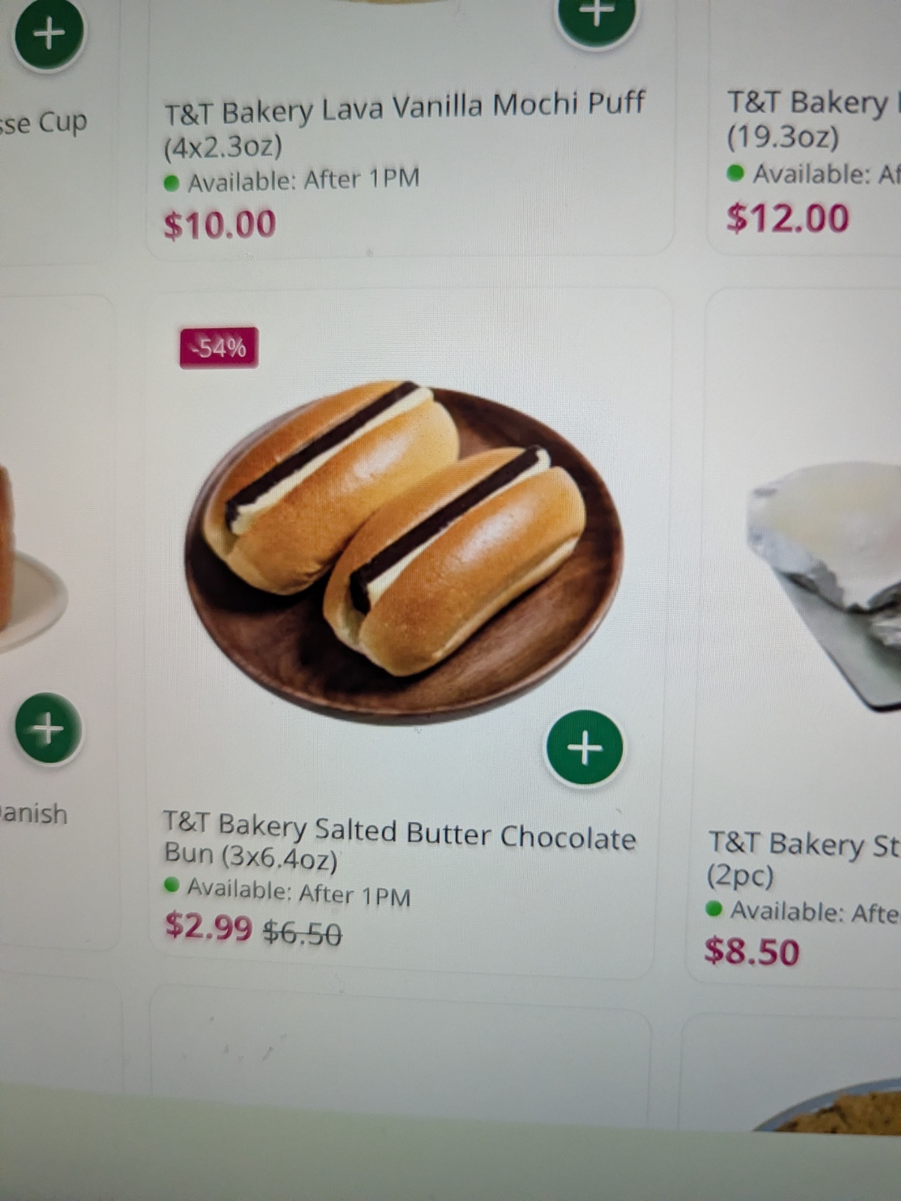This screenshot has height=1201, width=901.
Task: Click the $8.50 price of 2pc item
Action: coord(752,951)
